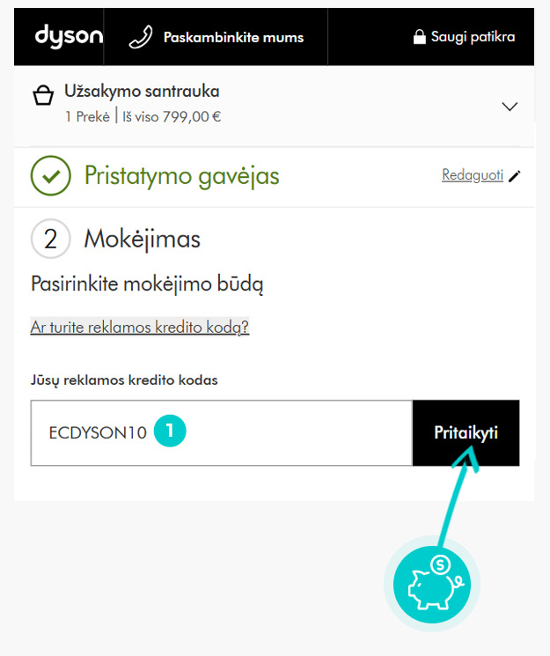Screen dimensions: 550x656
Task: Expand order summary with chevron arrow
Action: pyautogui.click(x=510, y=107)
